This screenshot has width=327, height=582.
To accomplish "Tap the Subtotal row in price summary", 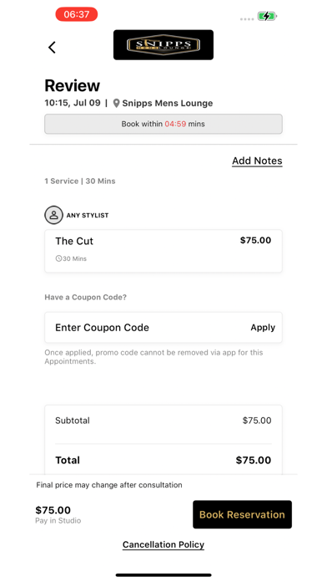I will click(163, 421).
